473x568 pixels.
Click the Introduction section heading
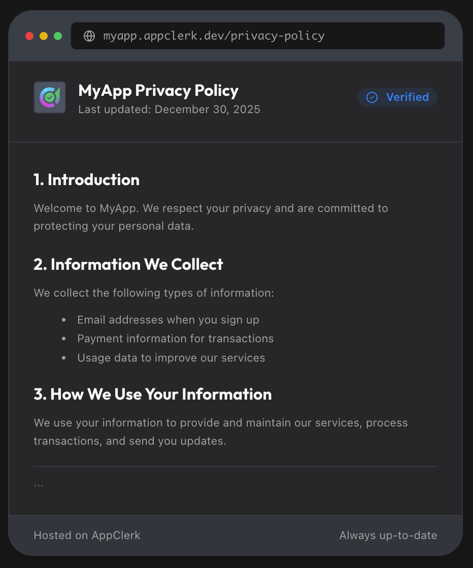(86, 180)
